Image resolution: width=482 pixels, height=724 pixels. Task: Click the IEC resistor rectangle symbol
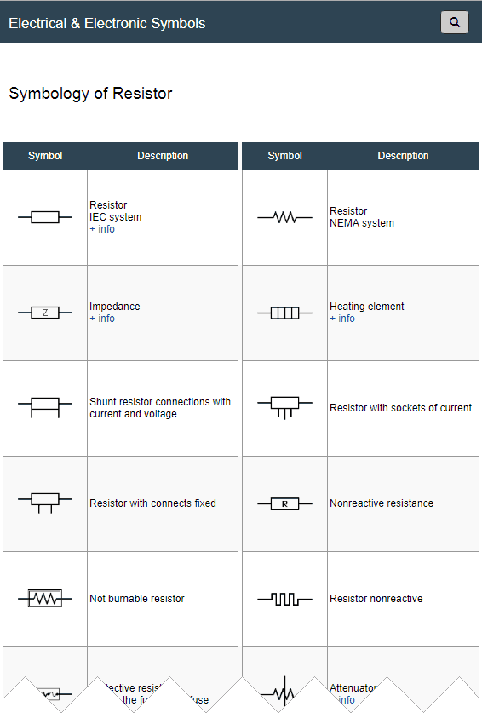pos(45,217)
